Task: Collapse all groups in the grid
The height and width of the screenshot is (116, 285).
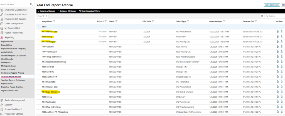Action: point(67,11)
